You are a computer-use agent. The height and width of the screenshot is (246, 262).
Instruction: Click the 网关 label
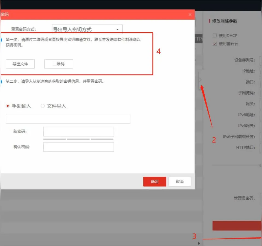251,104
